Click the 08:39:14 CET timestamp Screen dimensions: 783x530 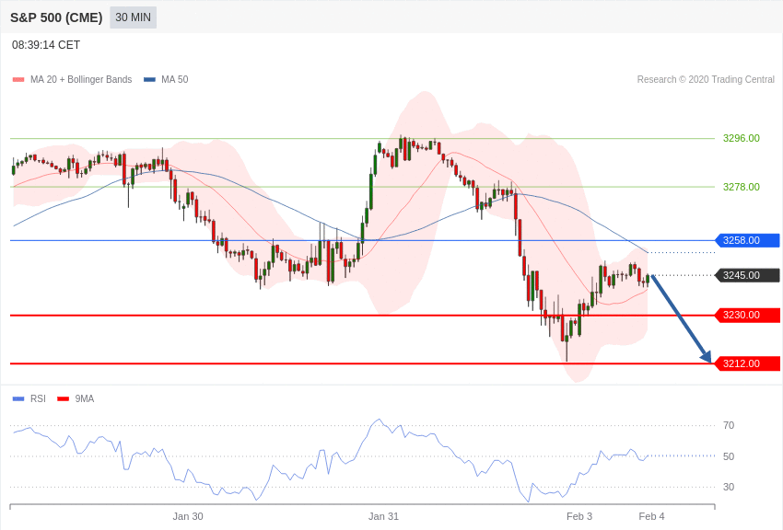[x=46, y=45]
